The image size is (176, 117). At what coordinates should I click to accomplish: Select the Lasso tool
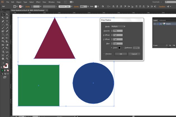pyautogui.click(x=7, y=18)
